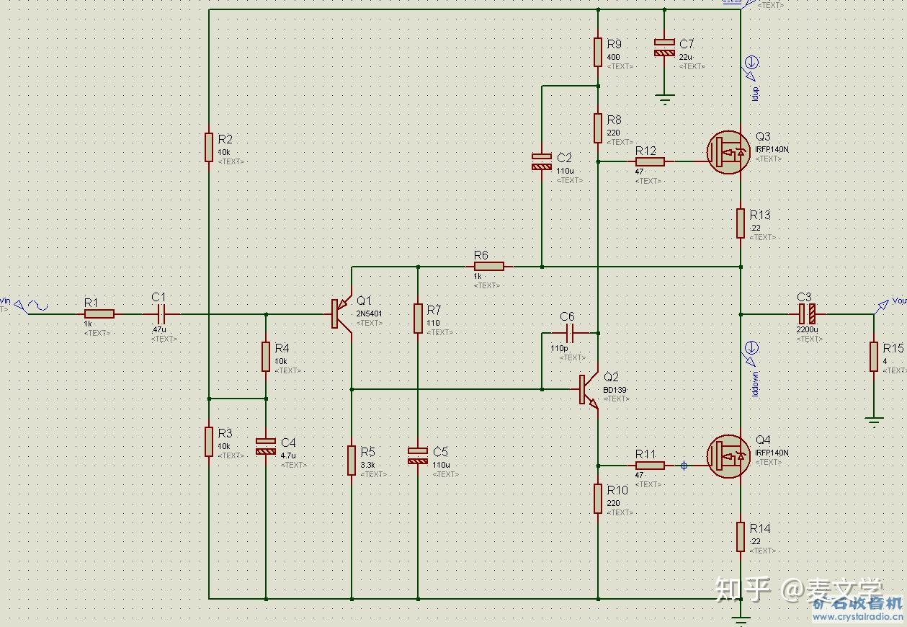Click the Q3 IRFP140N MOSFET symbol
This screenshot has width=907, height=627.
[x=728, y=152]
